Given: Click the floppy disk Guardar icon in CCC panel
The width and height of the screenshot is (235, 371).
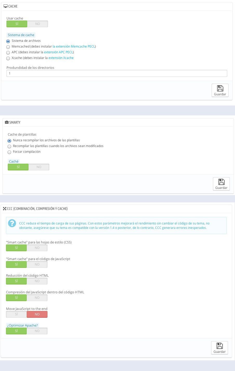Looking at the screenshot, I should pos(219,346).
